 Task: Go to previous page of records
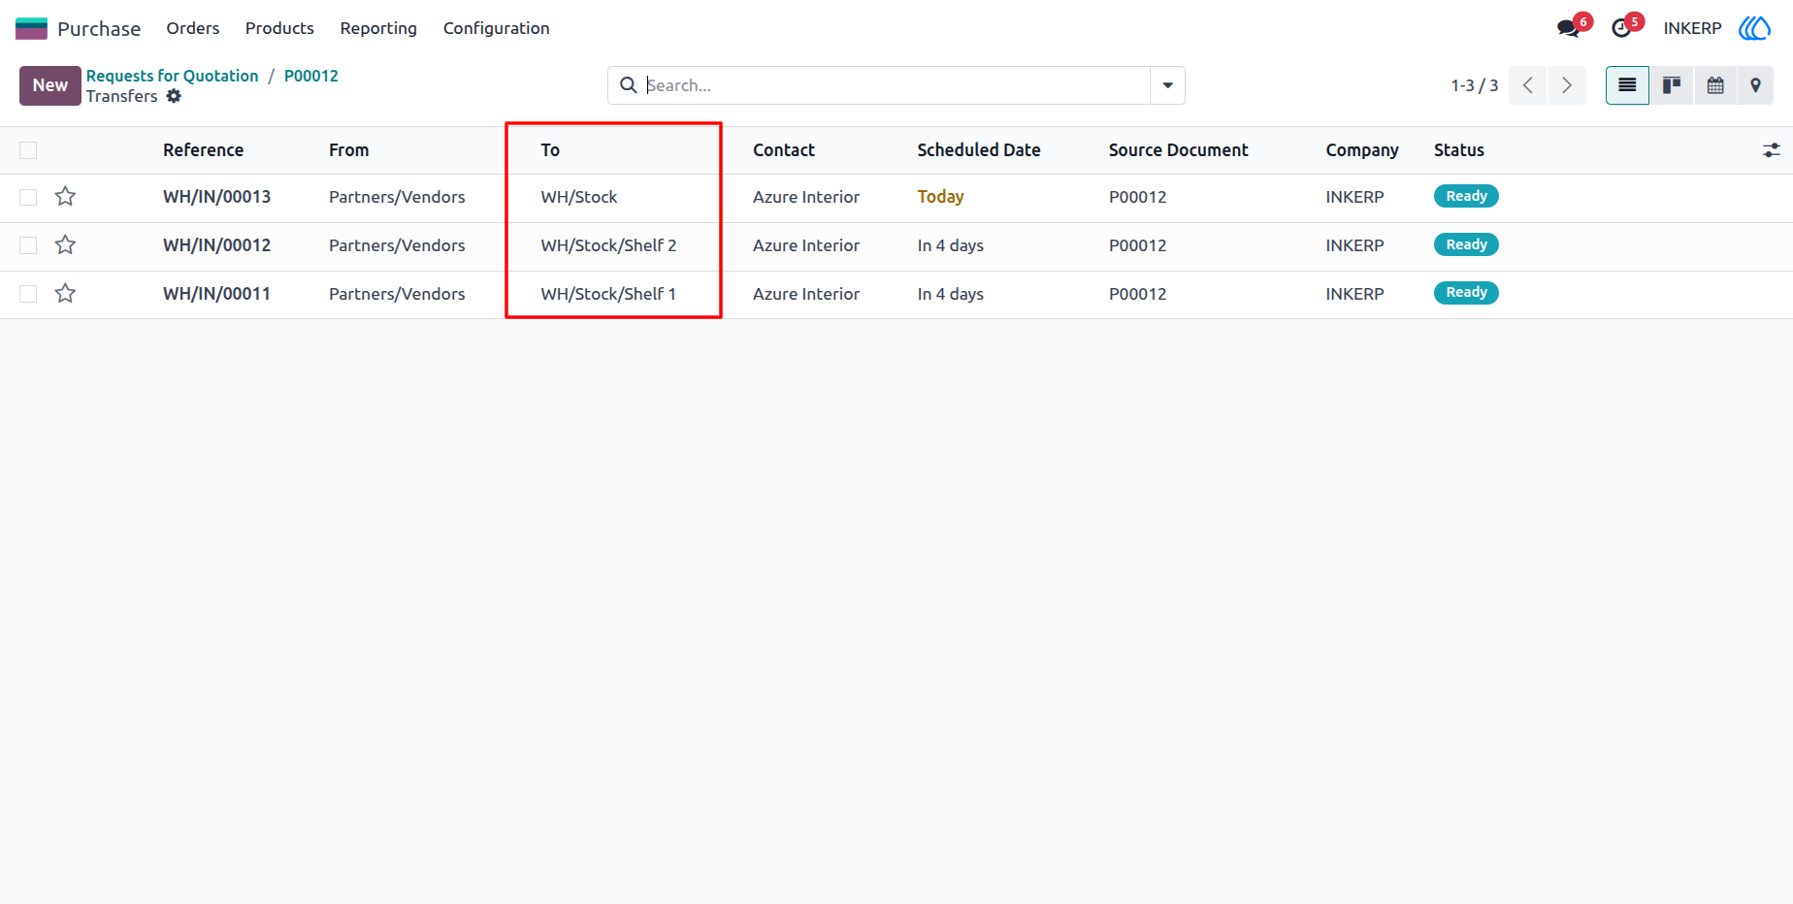point(1528,85)
